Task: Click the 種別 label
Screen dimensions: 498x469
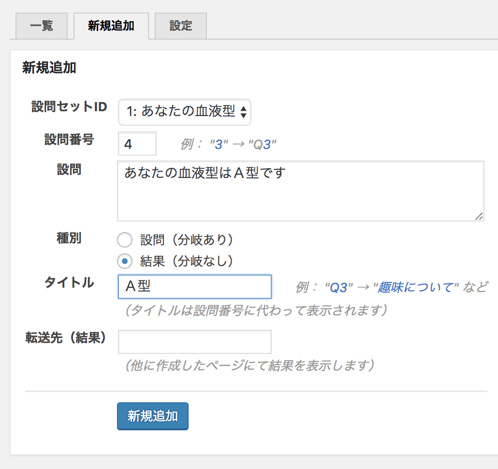Action: (x=69, y=238)
